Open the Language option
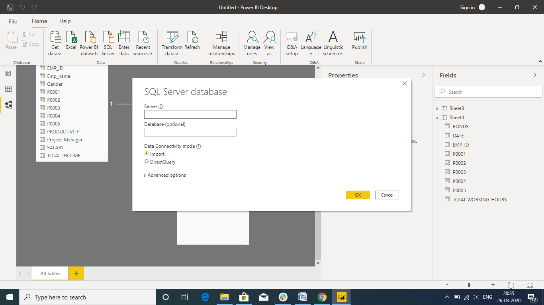Screen dimensions: 544x305 311,44
